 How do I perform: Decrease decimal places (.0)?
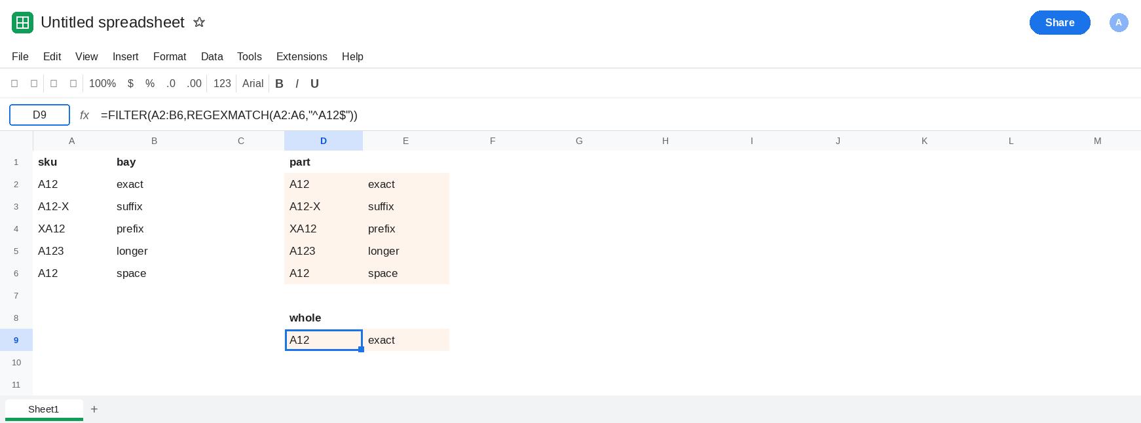pos(171,83)
